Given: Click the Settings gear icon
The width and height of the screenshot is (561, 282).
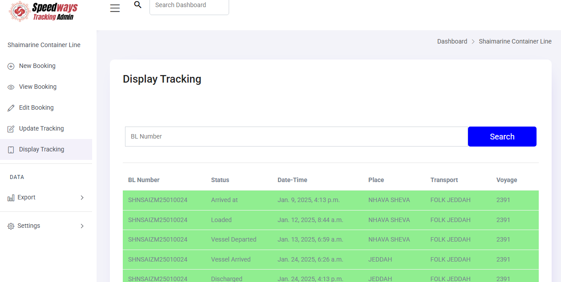Looking at the screenshot, I should pyautogui.click(x=11, y=226).
